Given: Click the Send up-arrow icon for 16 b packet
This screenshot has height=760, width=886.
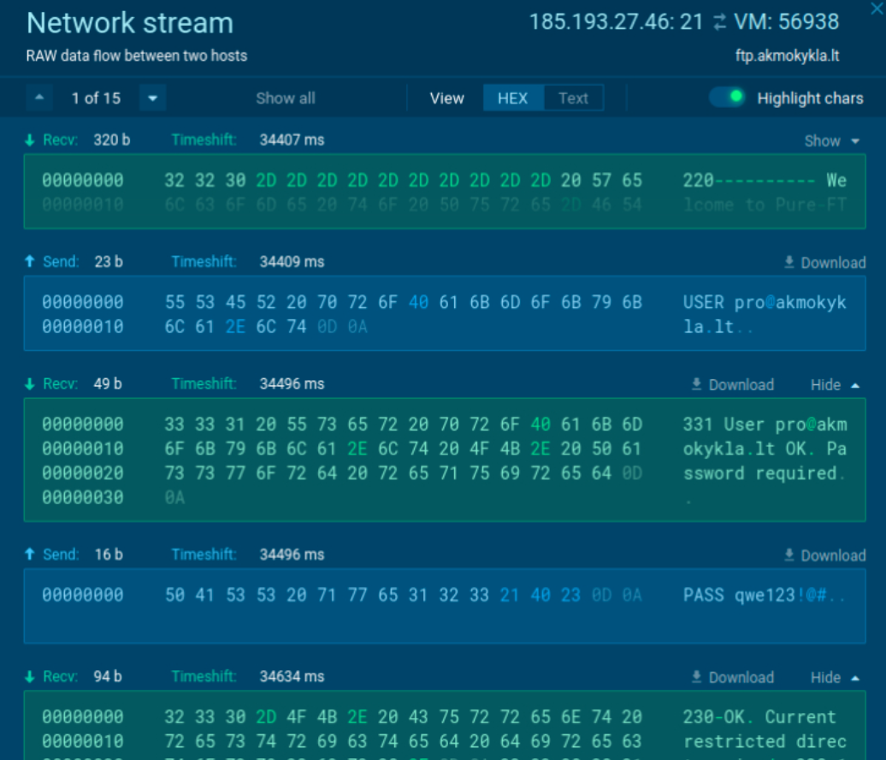Looking at the screenshot, I should 30,555.
